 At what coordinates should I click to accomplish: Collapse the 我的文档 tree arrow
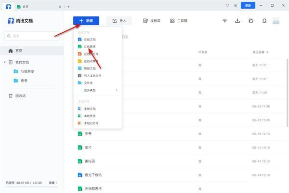click(x=5, y=62)
